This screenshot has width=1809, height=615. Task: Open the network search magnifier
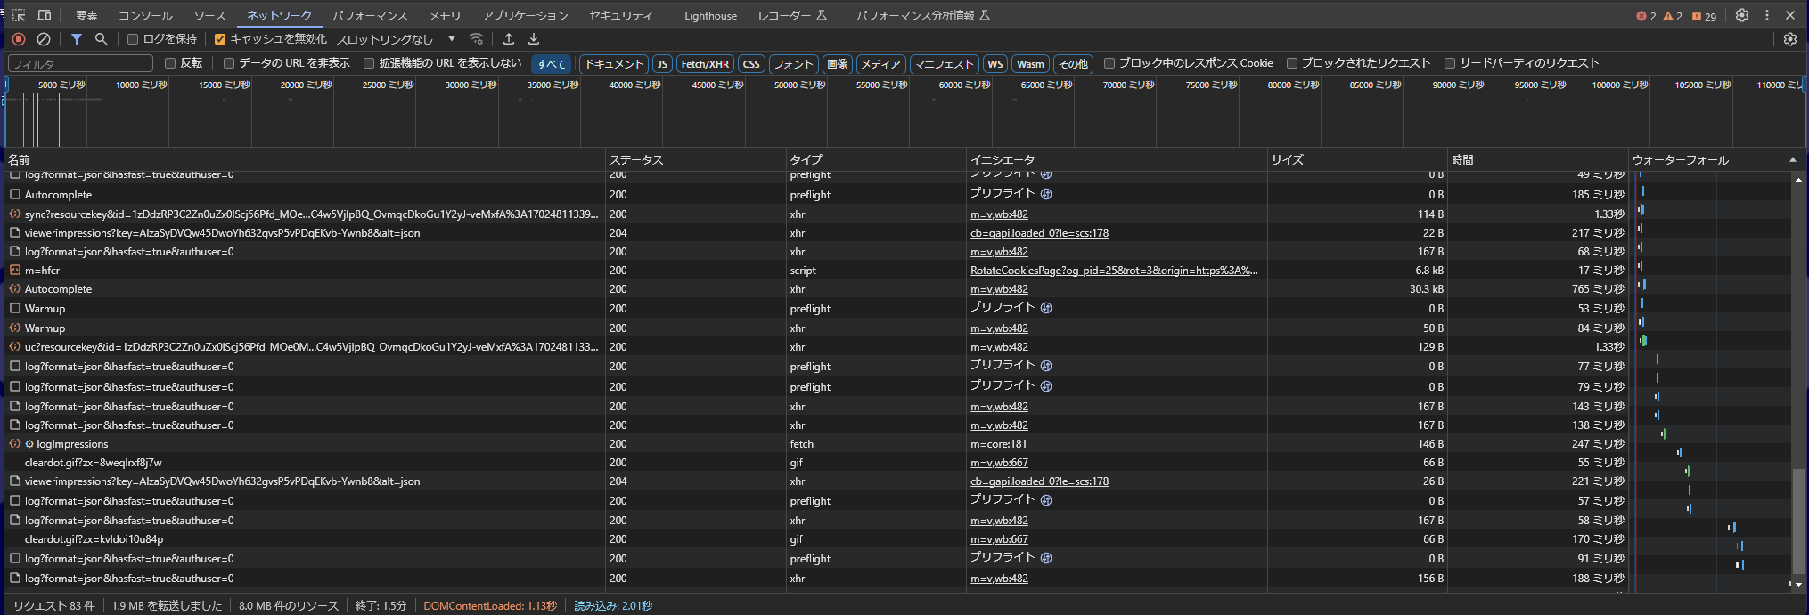pos(101,39)
